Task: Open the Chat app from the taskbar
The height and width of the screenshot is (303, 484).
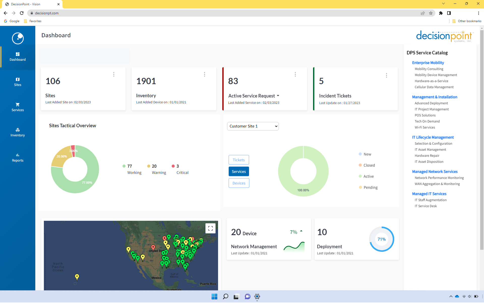Action: [x=247, y=297]
